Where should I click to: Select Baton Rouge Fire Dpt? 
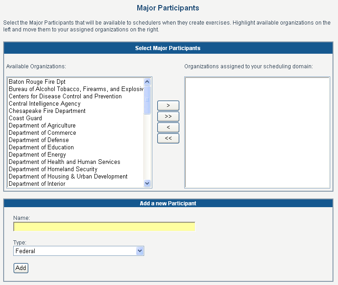pos(76,82)
